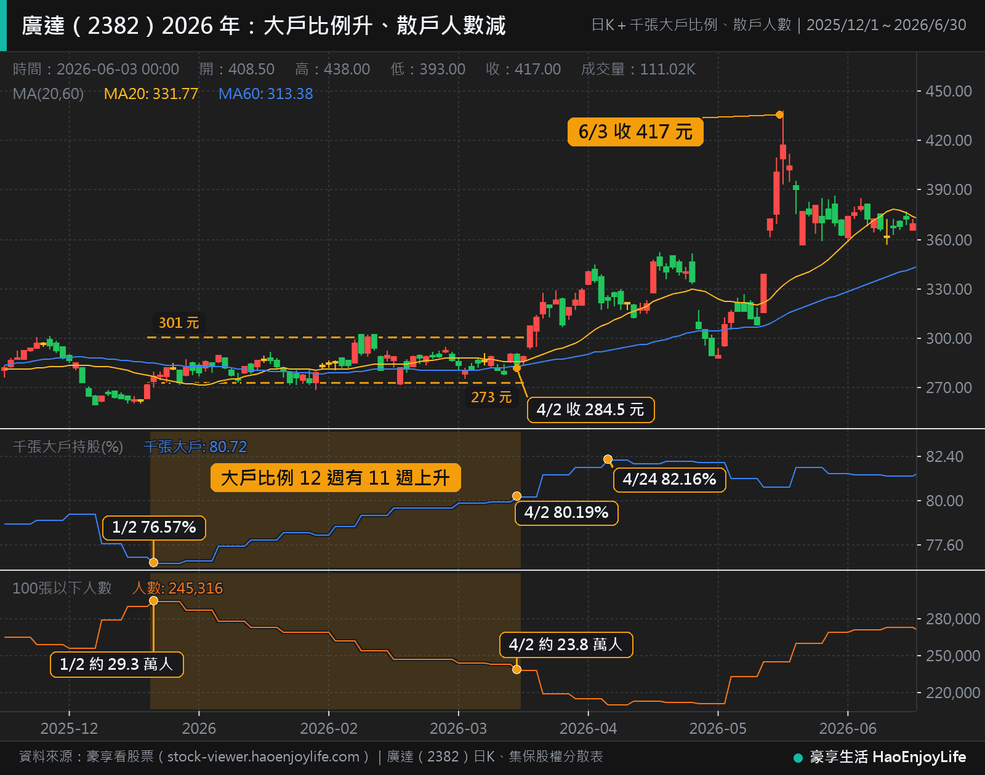Click the 450.00 price axis label
This screenshot has width=985, height=775.
(949, 91)
